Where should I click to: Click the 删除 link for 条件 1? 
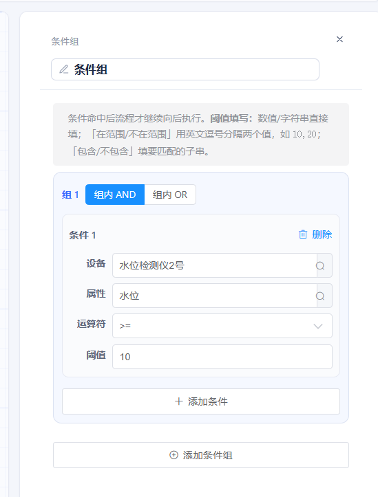(x=322, y=234)
